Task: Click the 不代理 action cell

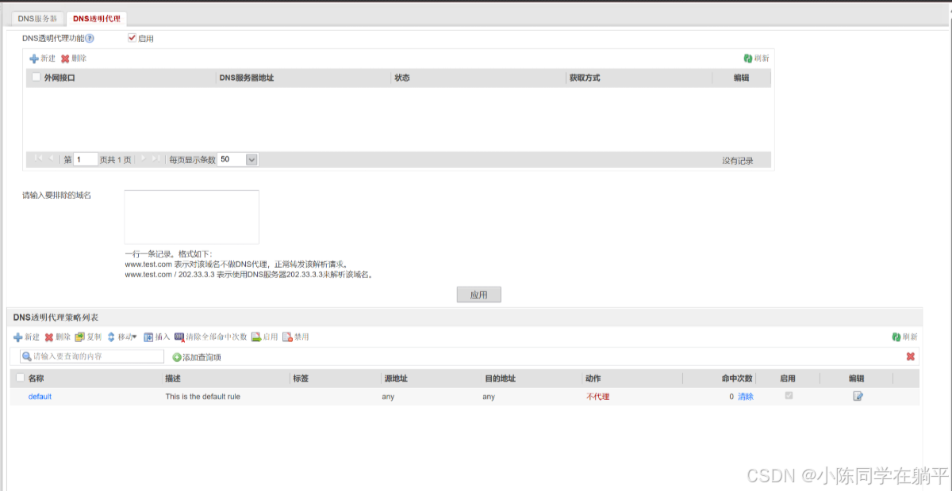Action: tap(597, 397)
